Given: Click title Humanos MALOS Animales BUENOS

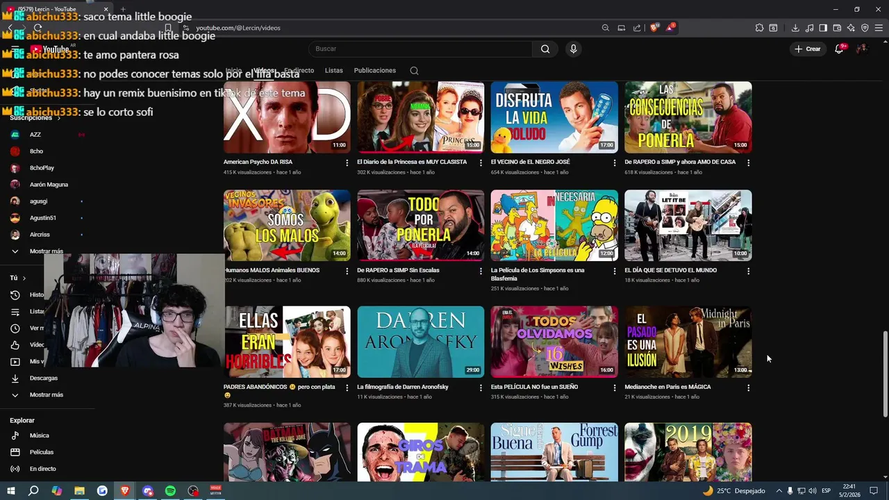Looking at the screenshot, I should (272, 270).
